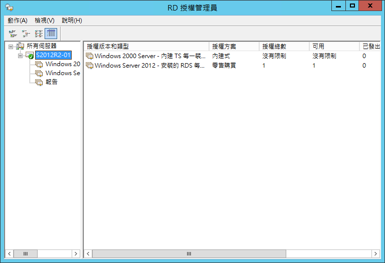
Task: Select the Windows Se tree item
Action: 63,73
